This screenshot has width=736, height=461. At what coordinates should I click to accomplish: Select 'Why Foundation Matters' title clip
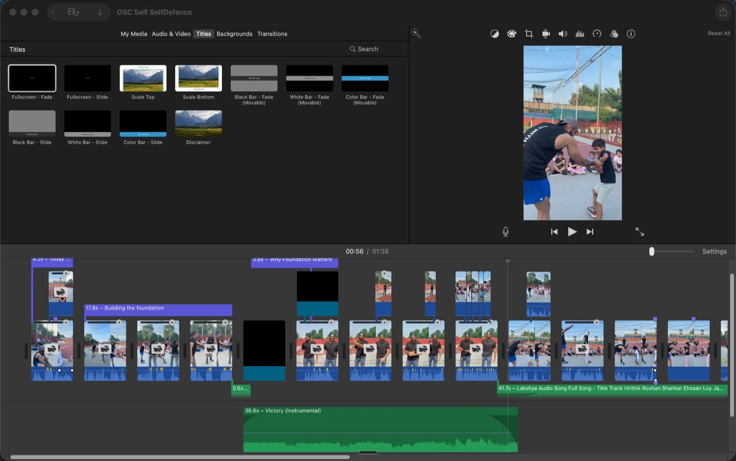(x=294, y=262)
